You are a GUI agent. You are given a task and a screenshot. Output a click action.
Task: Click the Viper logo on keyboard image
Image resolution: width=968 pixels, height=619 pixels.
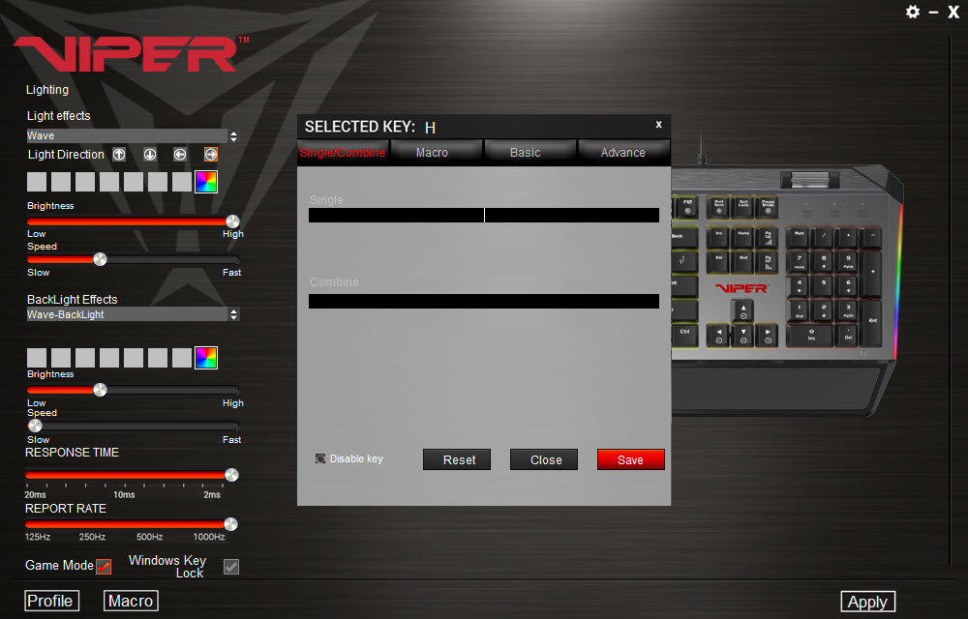pos(742,288)
